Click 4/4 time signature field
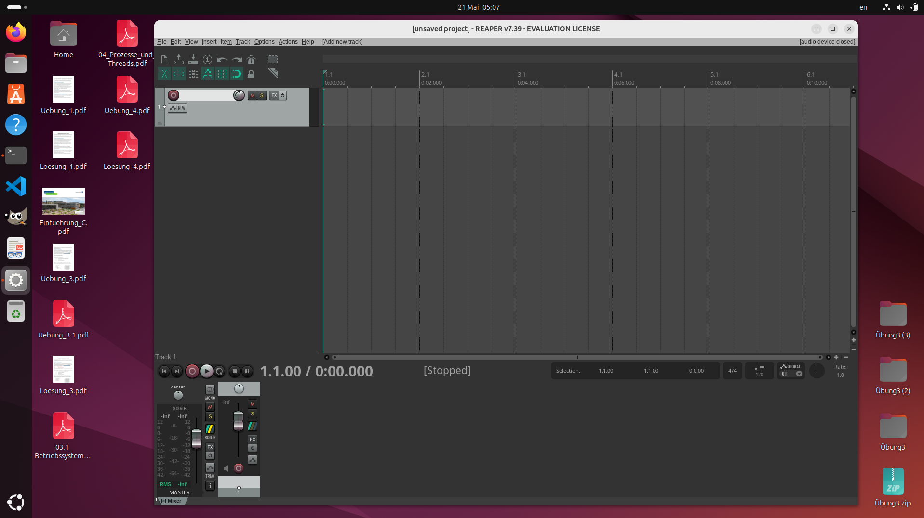 732,371
